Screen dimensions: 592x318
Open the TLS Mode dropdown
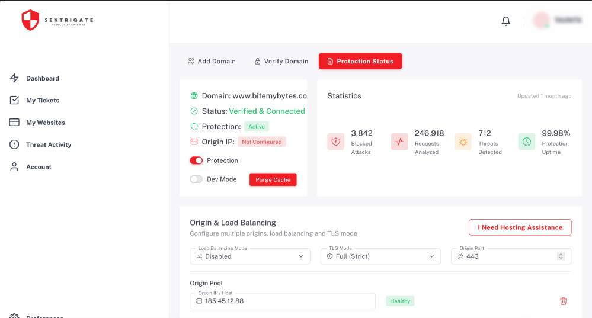click(380, 256)
